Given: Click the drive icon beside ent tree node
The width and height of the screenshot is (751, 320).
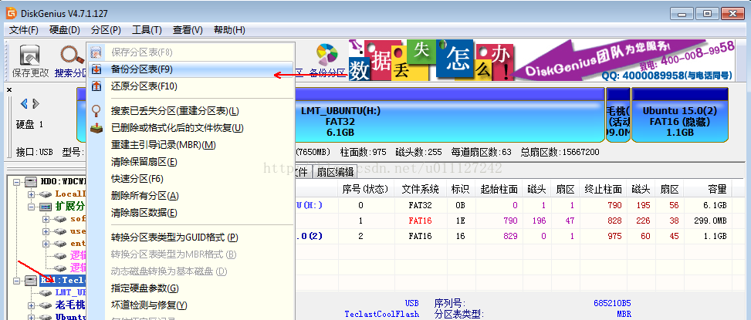Looking at the screenshot, I should (x=60, y=244).
